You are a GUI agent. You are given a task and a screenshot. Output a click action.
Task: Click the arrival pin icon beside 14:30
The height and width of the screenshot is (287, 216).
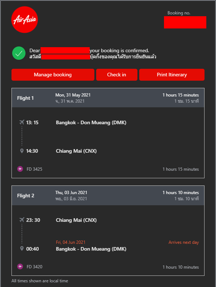tap(22, 151)
